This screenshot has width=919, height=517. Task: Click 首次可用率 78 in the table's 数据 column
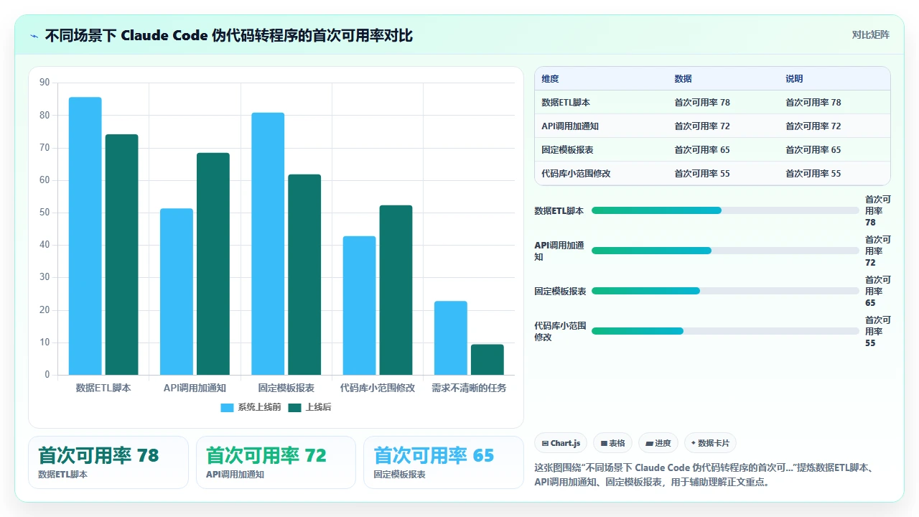pos(702,103)
